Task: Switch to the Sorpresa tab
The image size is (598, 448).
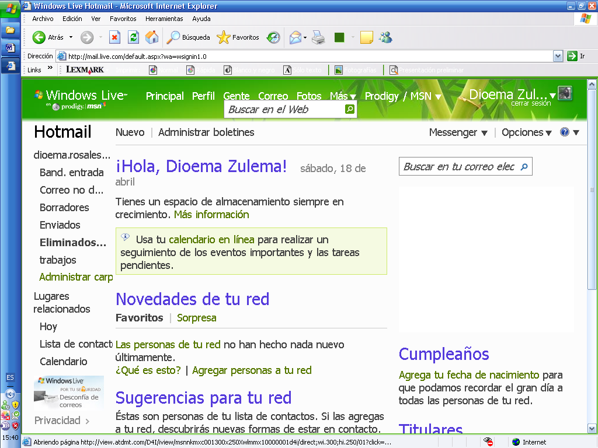Action: [x=196, y=318]
